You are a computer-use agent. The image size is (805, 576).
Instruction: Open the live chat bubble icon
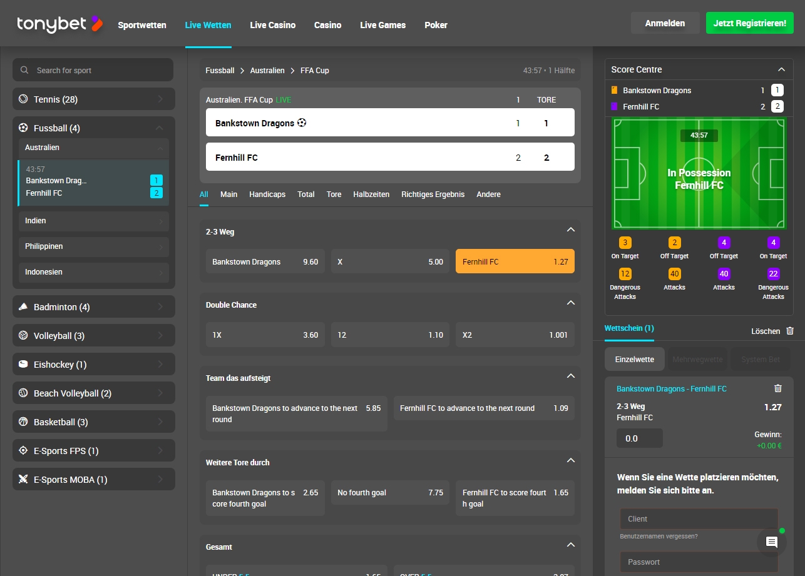tap(770, 542)
